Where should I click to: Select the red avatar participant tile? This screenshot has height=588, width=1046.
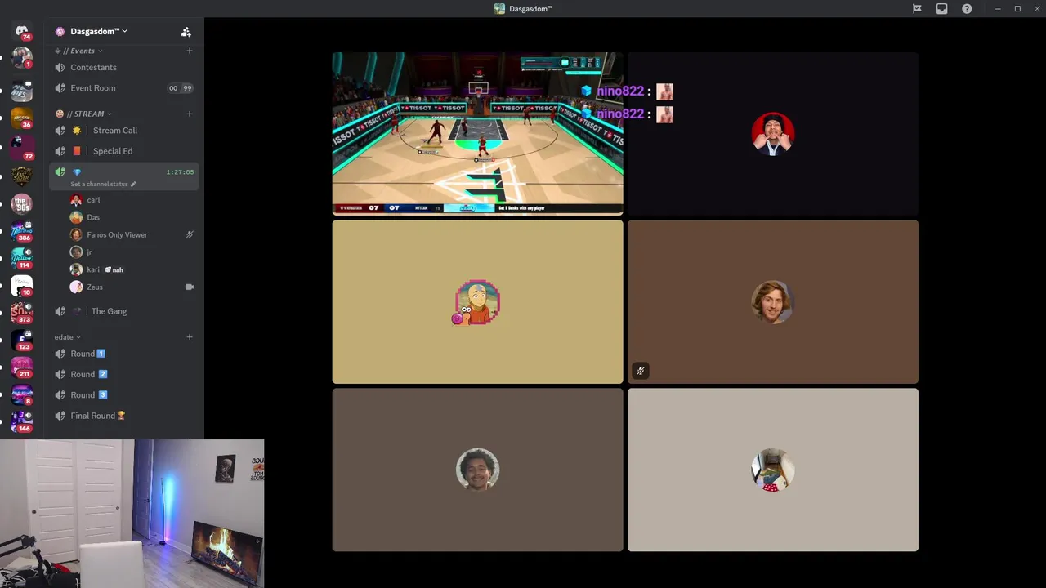[773, 134]
